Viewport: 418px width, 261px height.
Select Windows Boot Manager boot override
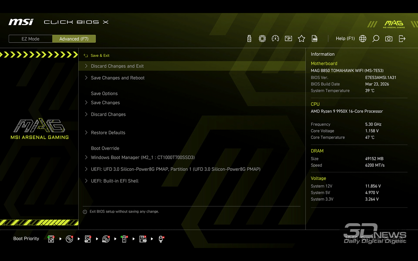[143, 158]
